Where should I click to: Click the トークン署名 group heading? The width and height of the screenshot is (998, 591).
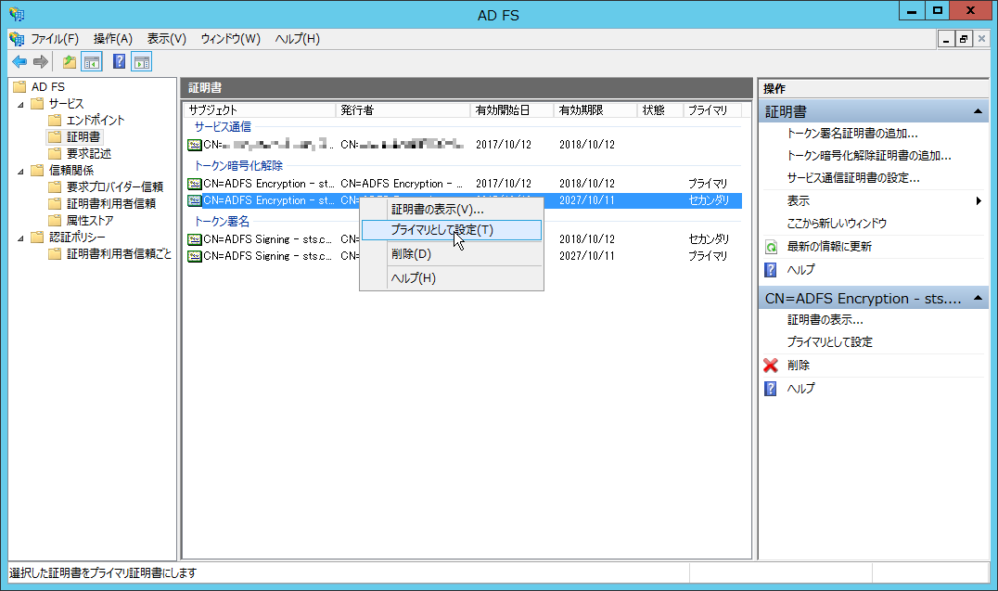(x=222, y=221)
